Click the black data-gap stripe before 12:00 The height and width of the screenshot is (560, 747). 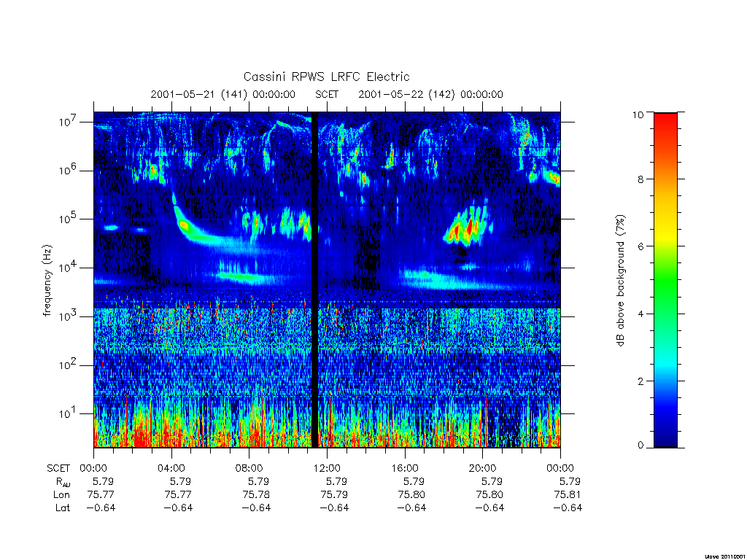[314, 280]
